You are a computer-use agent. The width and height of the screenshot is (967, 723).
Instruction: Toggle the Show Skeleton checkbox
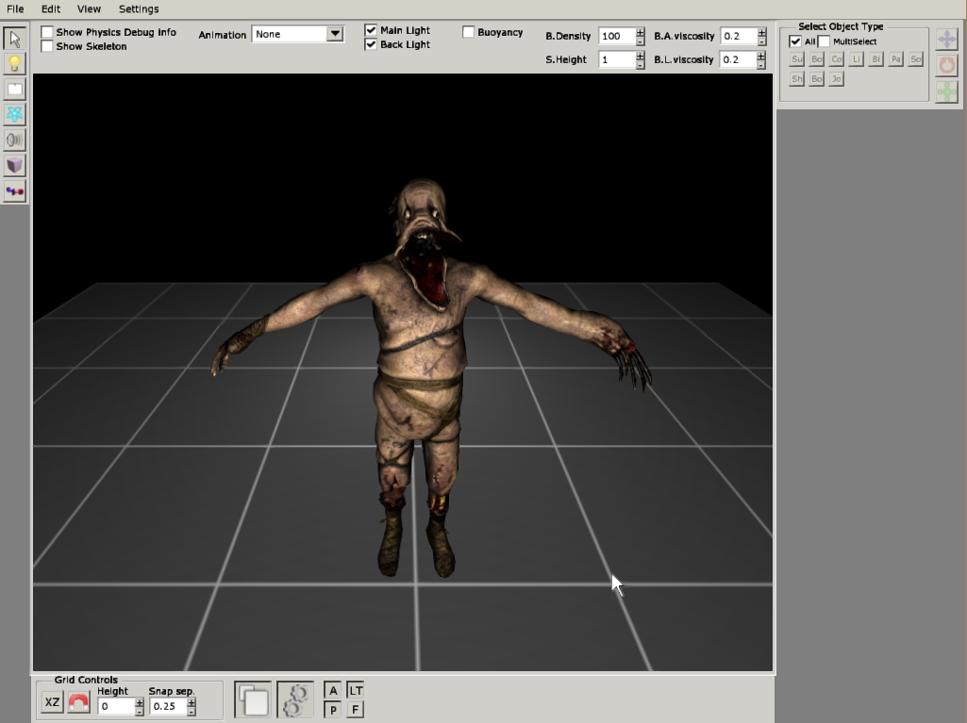[x=47, y=46]
